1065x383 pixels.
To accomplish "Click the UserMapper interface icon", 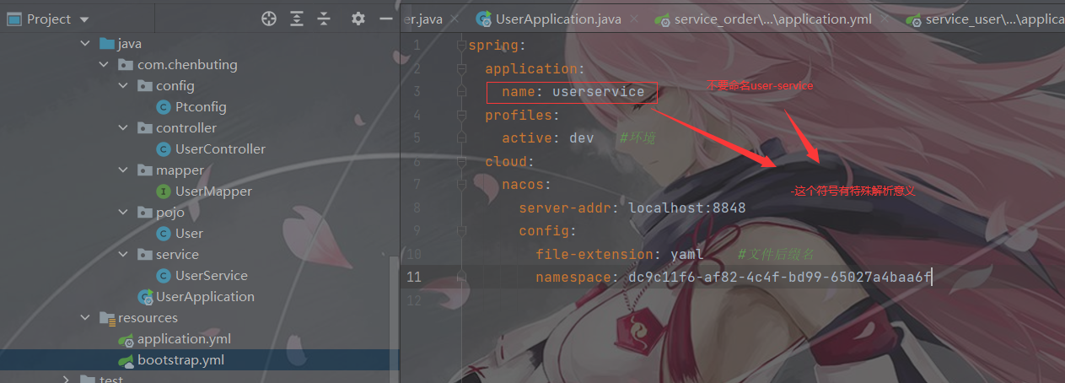I will pyautogui.click(x=164, y=191).
